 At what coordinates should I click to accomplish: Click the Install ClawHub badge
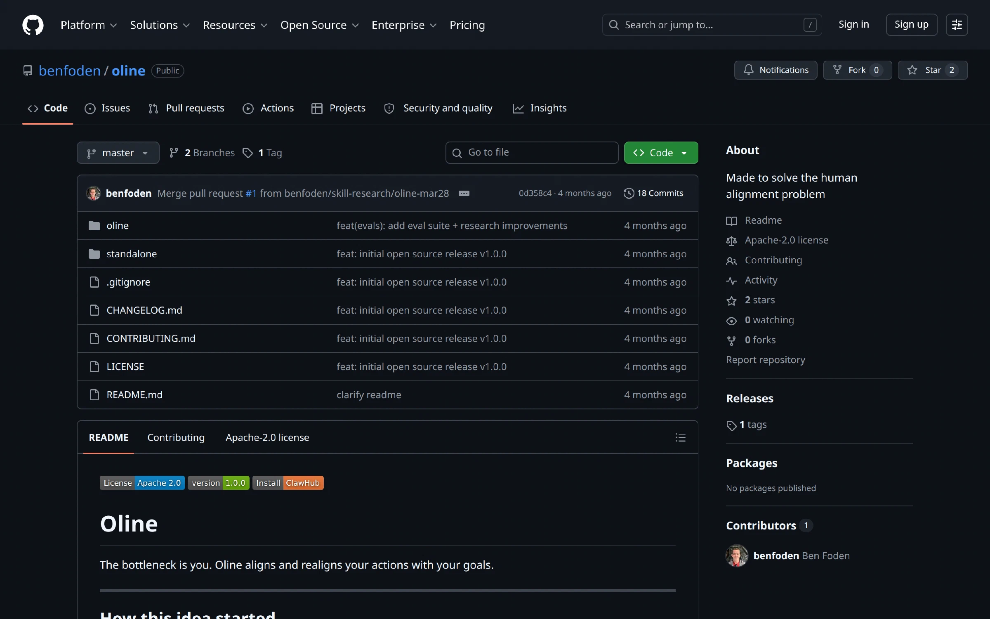[x=288, y=483]
